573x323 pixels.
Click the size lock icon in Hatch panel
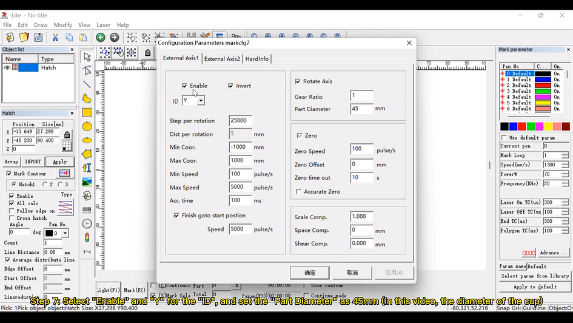pos(67,135)
